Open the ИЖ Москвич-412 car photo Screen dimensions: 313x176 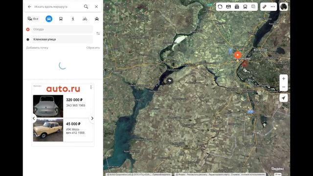(48, 130)
